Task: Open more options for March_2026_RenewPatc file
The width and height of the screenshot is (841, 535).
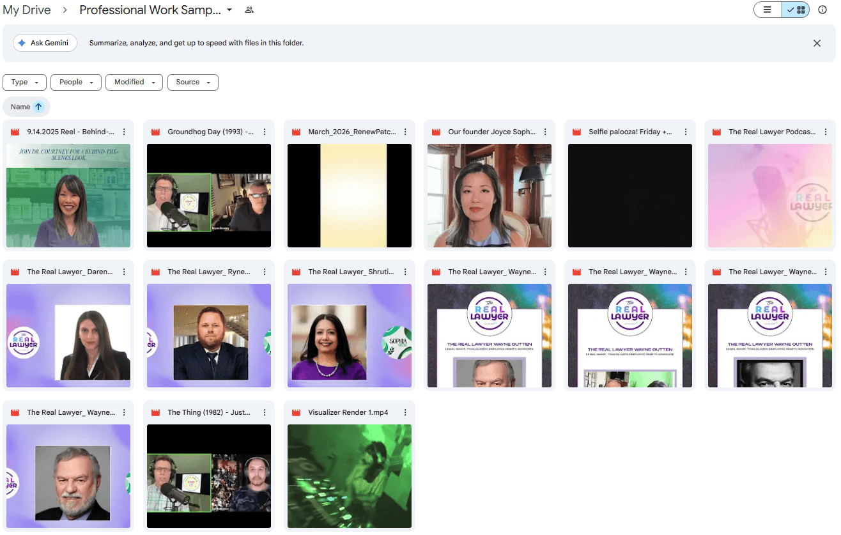Action: coord(405,132)
